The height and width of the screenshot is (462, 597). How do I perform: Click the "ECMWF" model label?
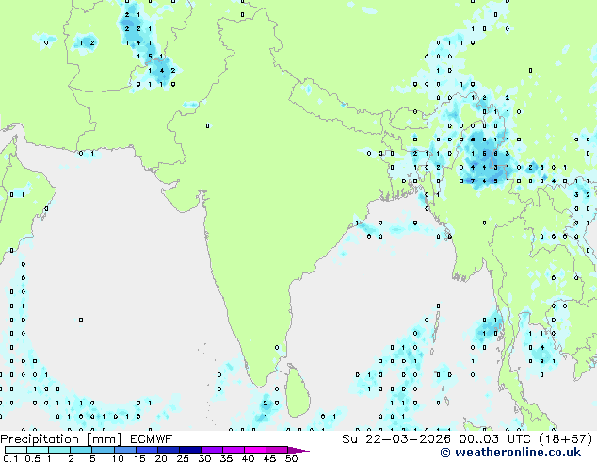click(x=152, y=439)
